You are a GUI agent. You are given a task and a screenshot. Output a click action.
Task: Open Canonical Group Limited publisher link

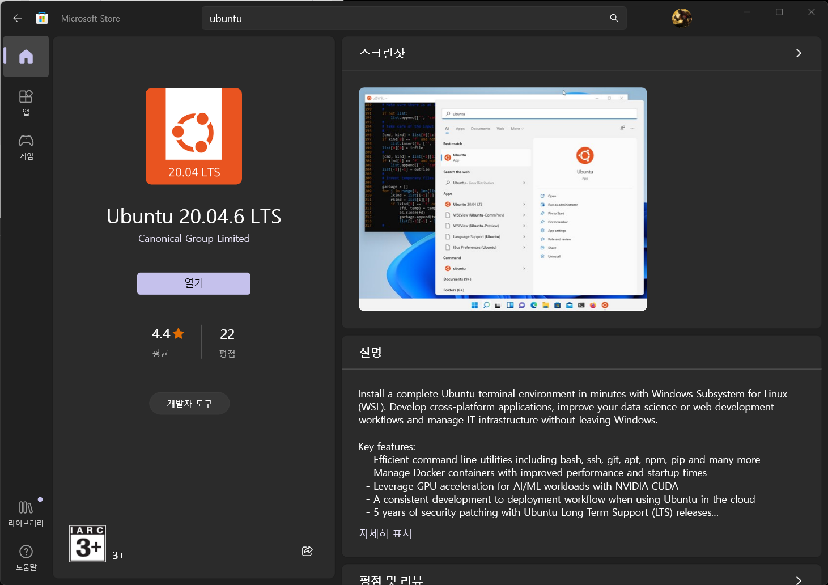(194, 239)
